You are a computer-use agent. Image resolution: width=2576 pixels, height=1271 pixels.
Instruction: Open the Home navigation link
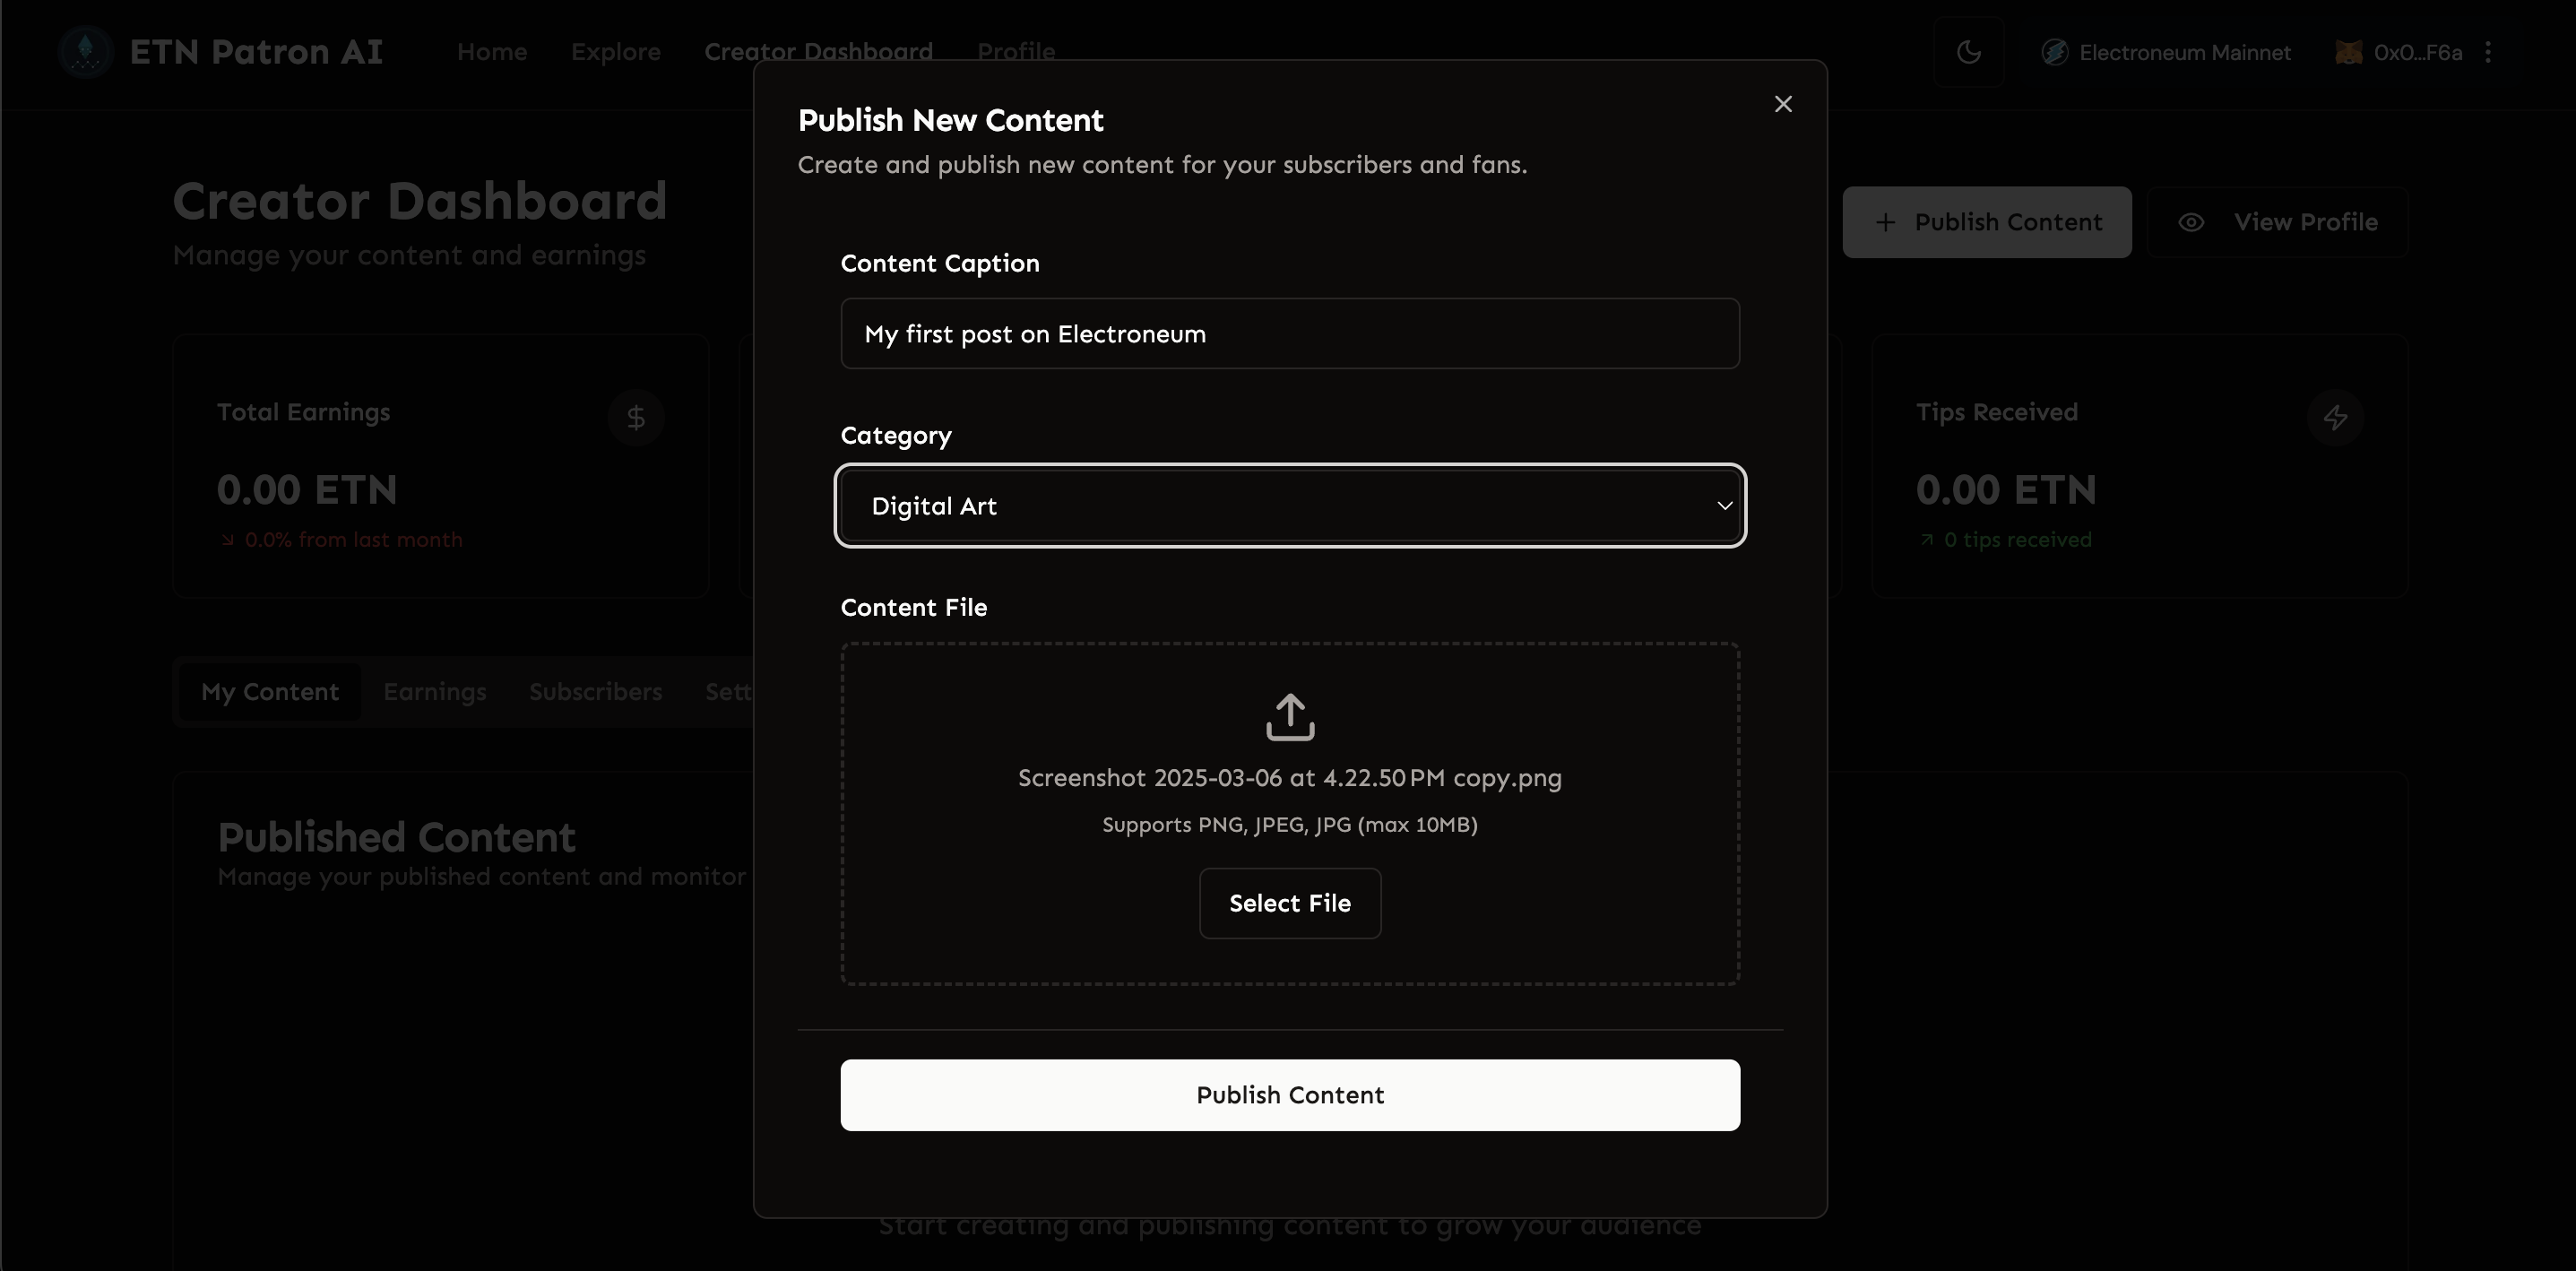pos(491,52)
